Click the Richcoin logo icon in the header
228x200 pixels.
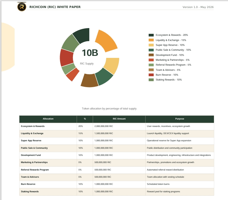coord(22,7)
